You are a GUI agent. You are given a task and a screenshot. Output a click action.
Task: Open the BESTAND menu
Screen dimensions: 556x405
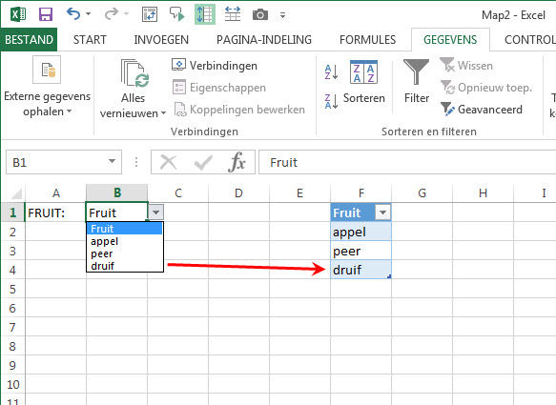[x=29, y=40]
